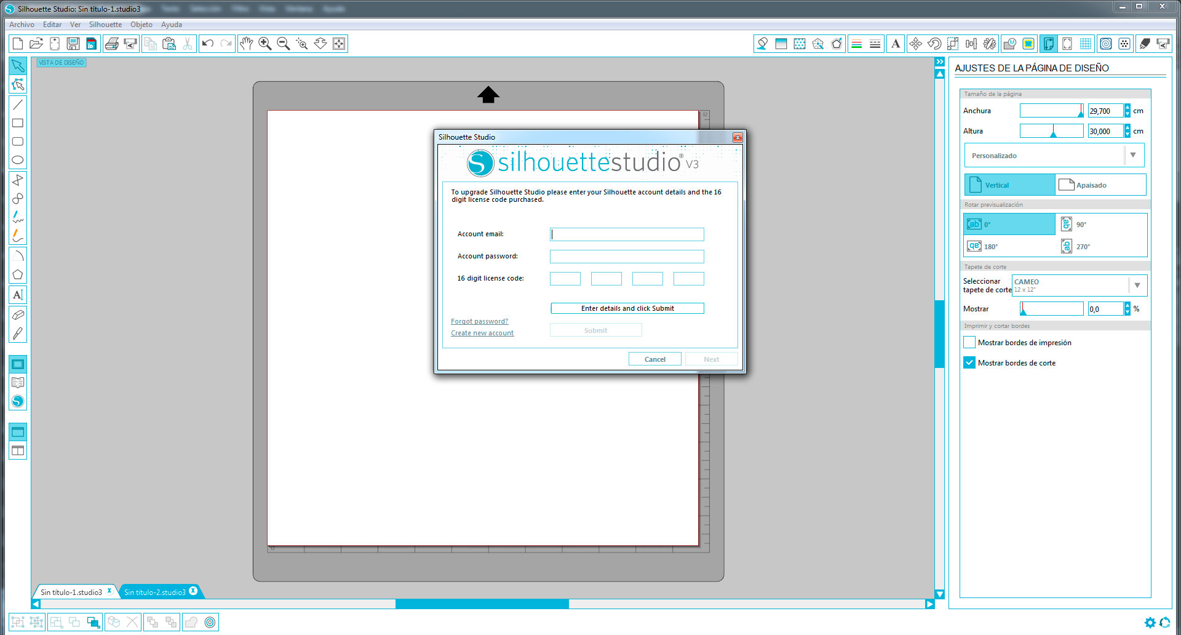Click the first license code box
This screenshot has height=635, width=1181.
[x=565, y=279]
